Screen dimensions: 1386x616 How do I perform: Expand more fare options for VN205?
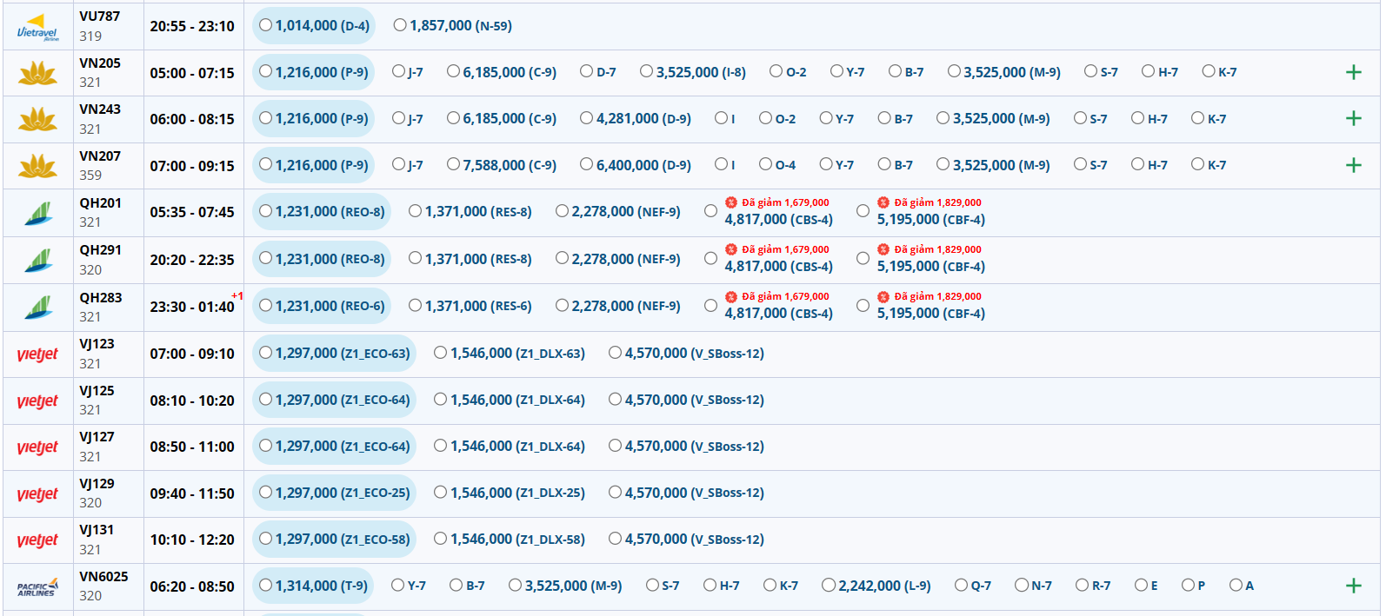[x=1353, y=73]
